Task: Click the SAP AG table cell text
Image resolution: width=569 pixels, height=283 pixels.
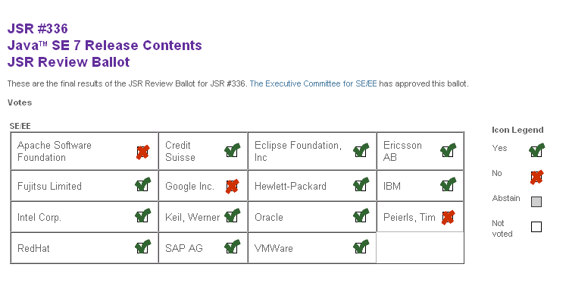Action: pyautogui.click(x=184, y=249)
